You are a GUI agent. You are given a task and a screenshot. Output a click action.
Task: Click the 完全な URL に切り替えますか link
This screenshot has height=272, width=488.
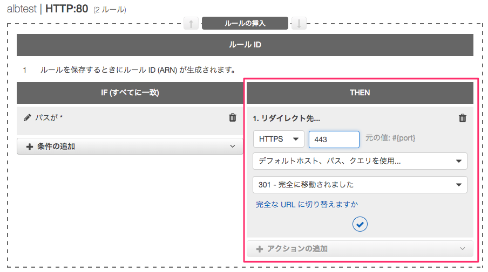[x=307, y=204]
